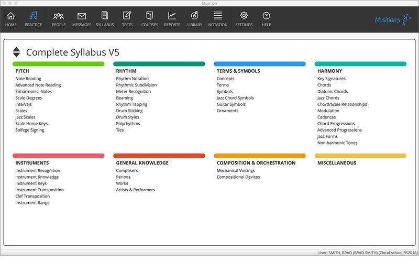The height and width of the screenshot is (262, 419).
Task: Open the Cadences topic
Action: pos(326,117)
